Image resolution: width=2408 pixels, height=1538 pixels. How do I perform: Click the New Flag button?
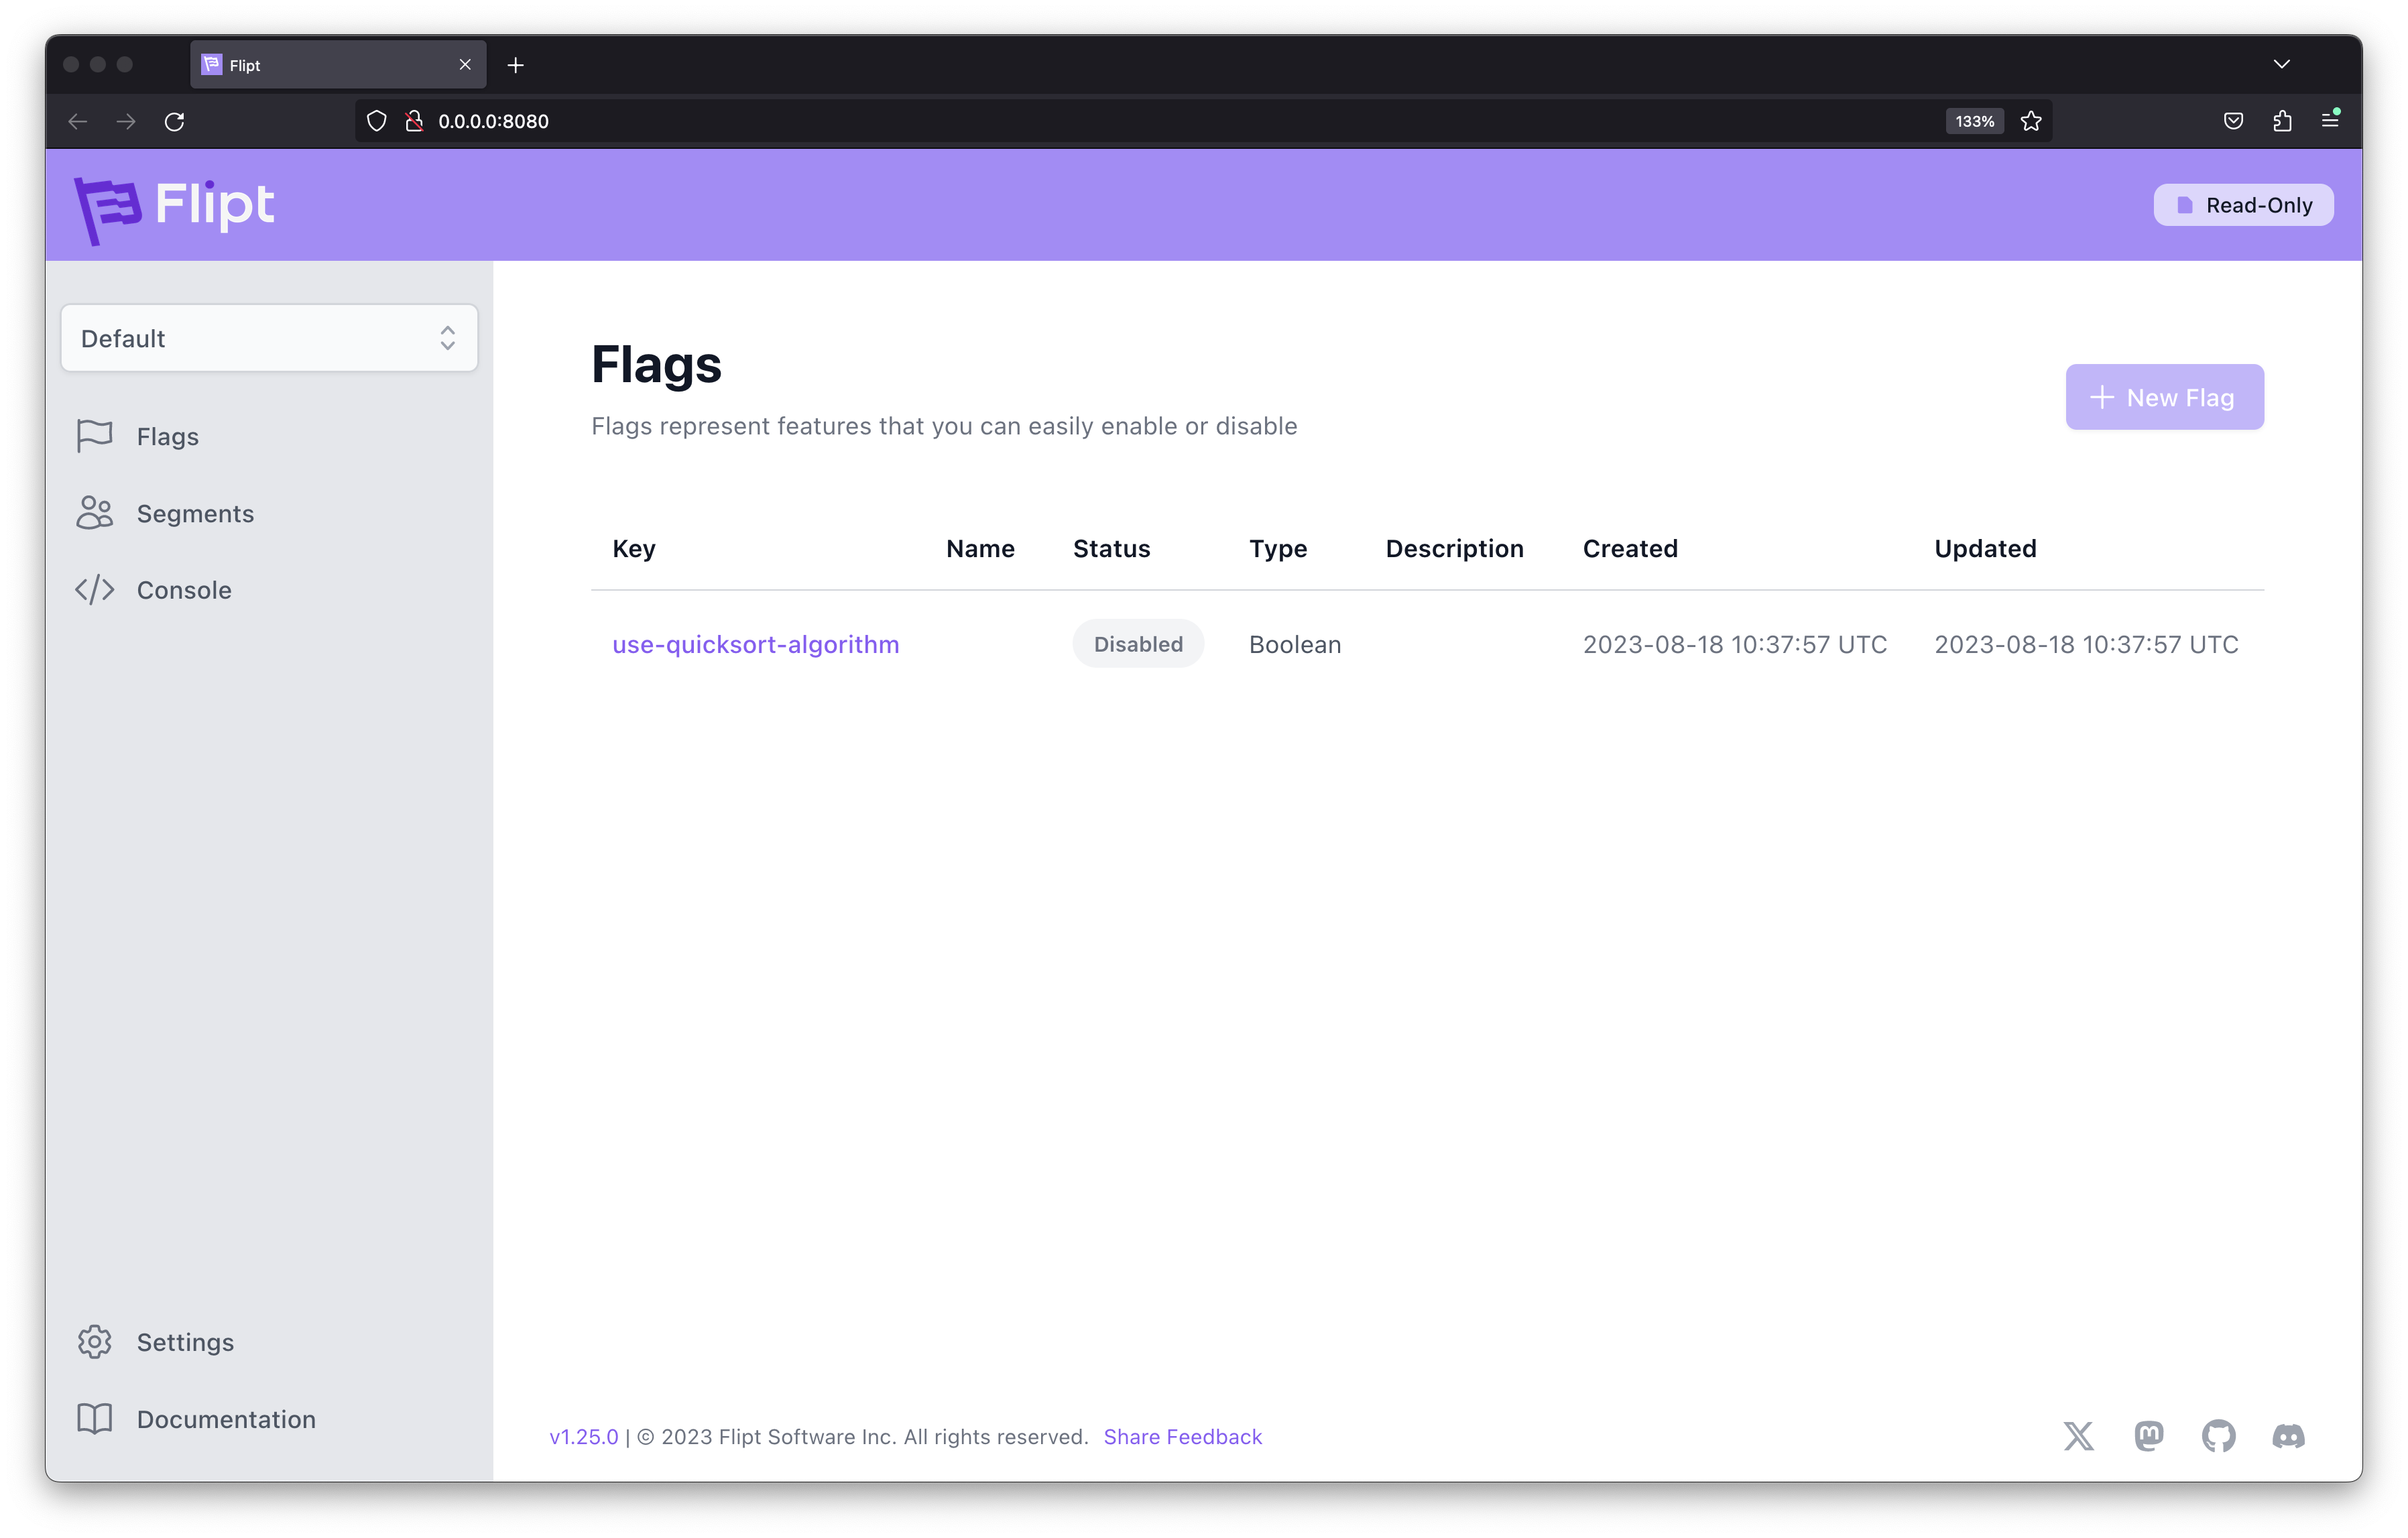(2164, 397)
